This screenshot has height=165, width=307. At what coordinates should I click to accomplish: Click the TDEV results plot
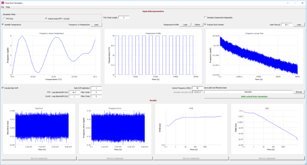tap(267, 129)
